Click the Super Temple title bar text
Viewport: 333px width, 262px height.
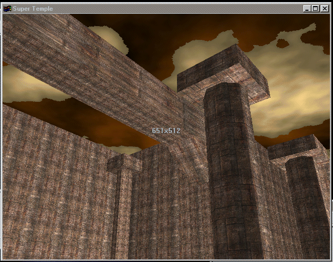pyautogui.click(x=32, y=9)
